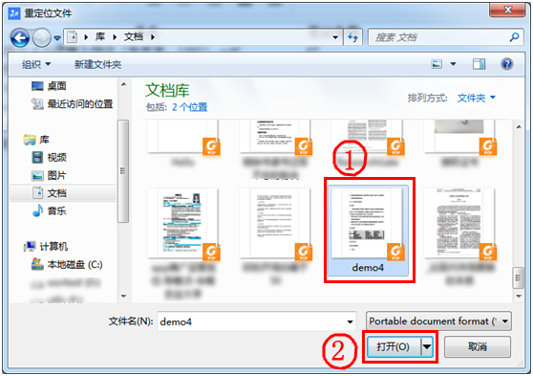
Task: Select the resume PDF thumbnail with photo
Action: click(183, 225)
